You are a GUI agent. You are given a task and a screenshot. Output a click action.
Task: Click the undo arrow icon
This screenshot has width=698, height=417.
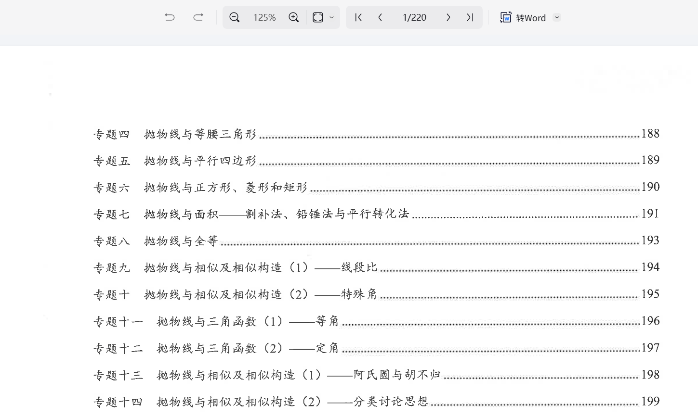pyautogui.click(x=170, y=17)
